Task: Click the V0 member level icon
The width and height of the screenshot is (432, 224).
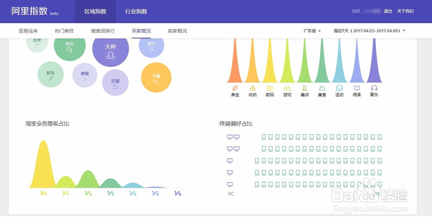Action: [x=44, y=193]
